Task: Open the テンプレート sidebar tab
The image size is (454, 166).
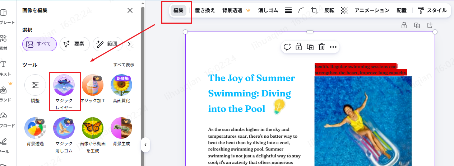Action: point(5,17)
